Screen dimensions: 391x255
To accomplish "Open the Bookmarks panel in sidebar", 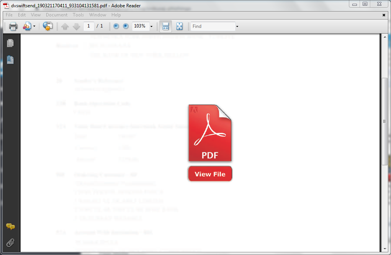I will click(10, 60).
